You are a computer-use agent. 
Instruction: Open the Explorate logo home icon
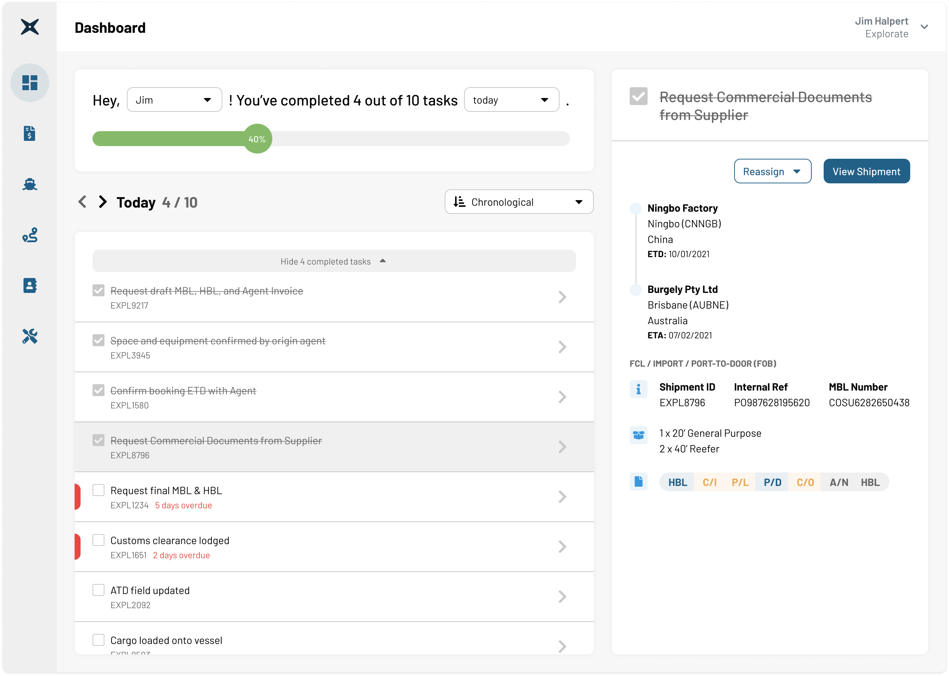click(x=29, y=27)
